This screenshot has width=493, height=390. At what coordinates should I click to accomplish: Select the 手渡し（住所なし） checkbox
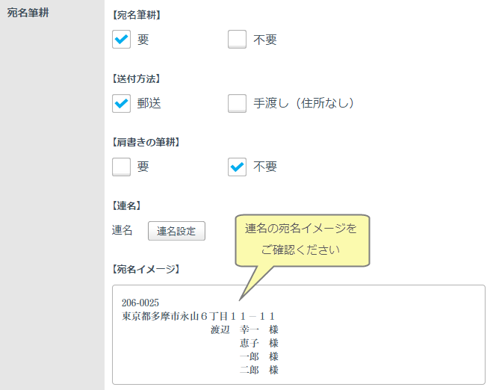237,103
